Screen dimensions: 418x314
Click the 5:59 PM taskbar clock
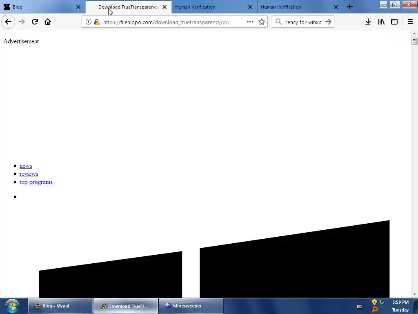(x=400, y=302)
